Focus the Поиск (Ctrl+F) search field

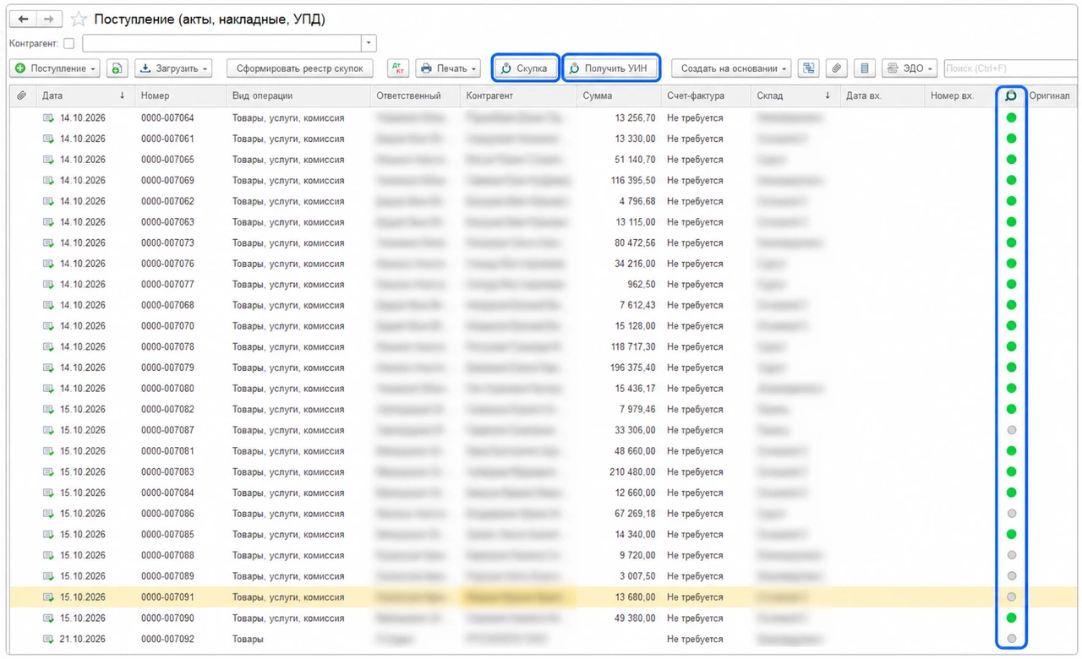tap(1010, 68)
